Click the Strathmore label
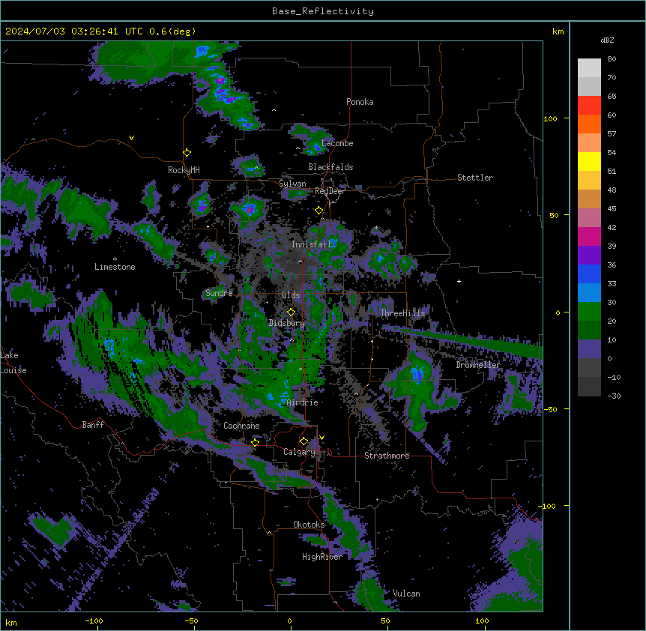The width and height of the screenshot is (646, 631). (387, 456)
